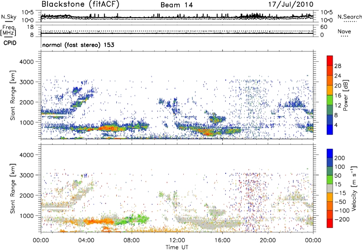The width and height of the screenshot is (362, 250).
Task: Click the 'N.Search' legend label
Action: 349,17
